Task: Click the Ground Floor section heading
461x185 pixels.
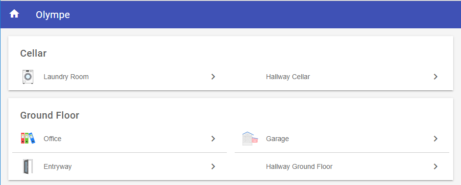Action: [x=49, y=115]
